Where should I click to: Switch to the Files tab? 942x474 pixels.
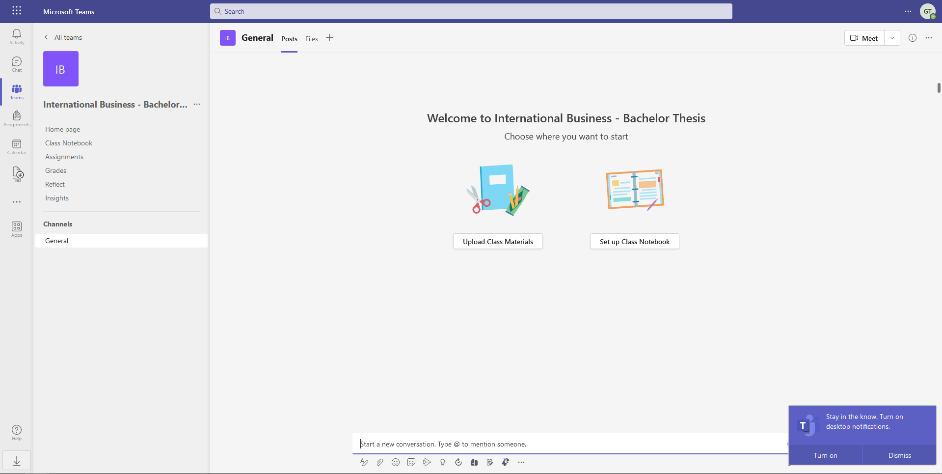coord(312,39)
